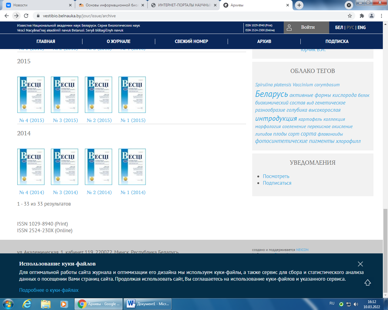Click the № 2 (2014) issue link

99,193
